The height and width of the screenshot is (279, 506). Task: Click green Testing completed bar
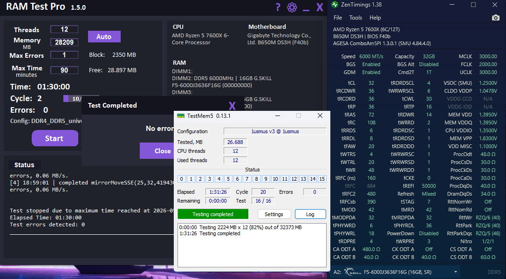pos(212,214)
